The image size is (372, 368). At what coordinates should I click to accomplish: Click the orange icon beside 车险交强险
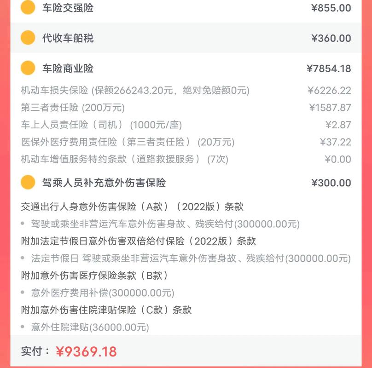point(28,7)
